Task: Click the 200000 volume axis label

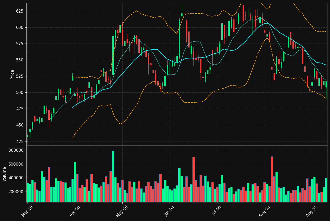Action: [x=16, y=192]
